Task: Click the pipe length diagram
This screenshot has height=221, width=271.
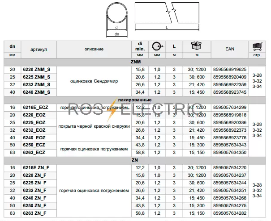Action: [x=167, y=17]
